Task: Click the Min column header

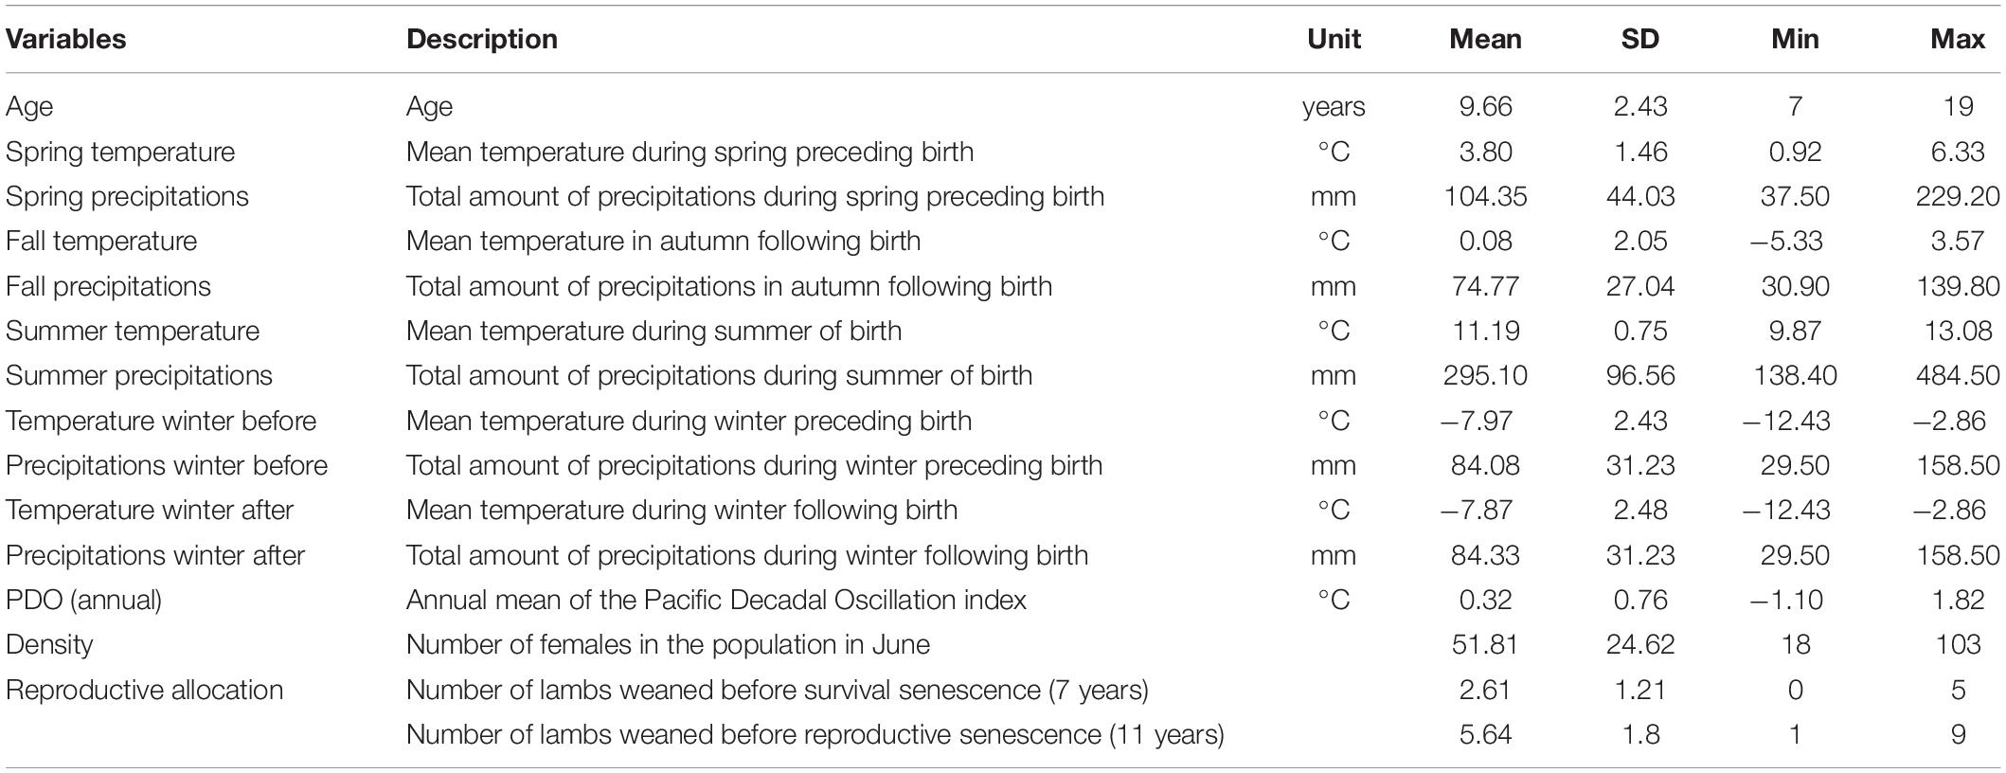Action: coord(1795,39)
